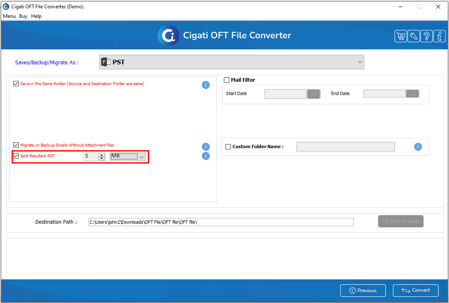The width and height of the screenshot is (449, 303).
Task: Show info for Custom Folder Name
Action: [x=418, y=147]
